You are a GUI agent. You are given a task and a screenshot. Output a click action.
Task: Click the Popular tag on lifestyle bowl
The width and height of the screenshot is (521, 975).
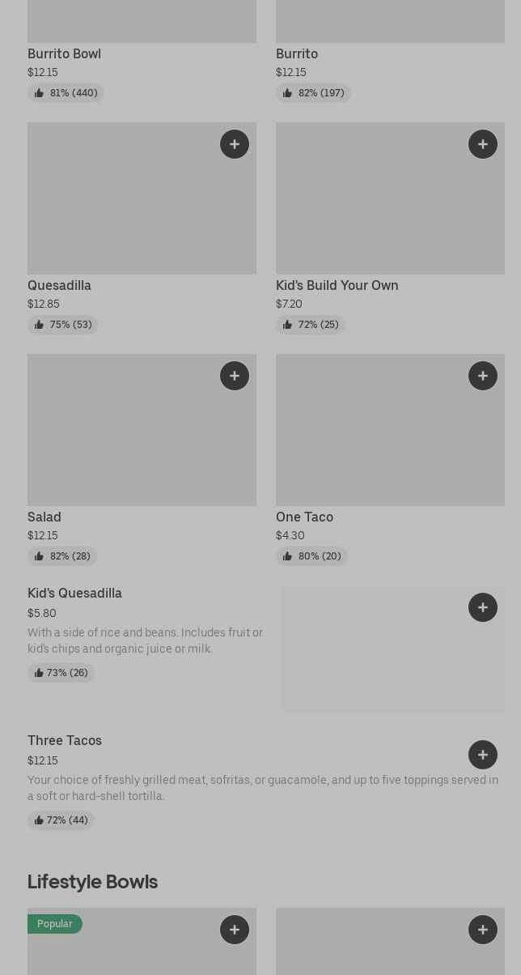tap(54, 924)
